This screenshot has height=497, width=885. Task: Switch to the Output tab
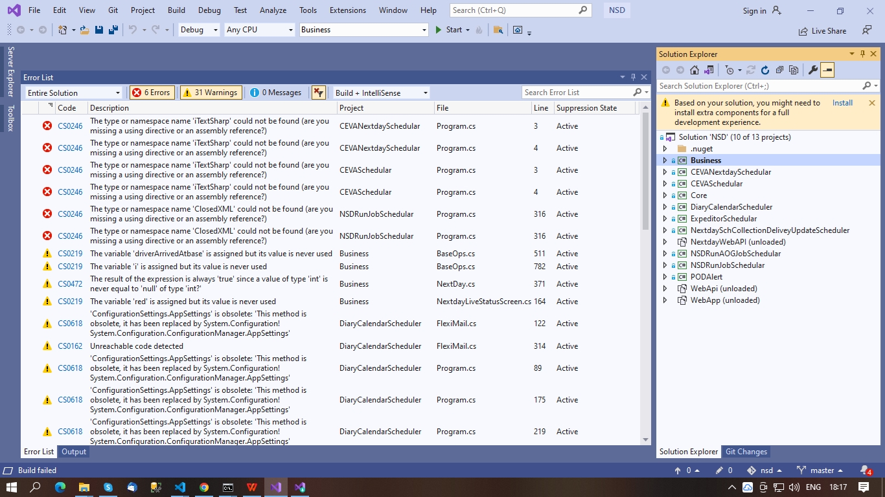coord(74,452)
